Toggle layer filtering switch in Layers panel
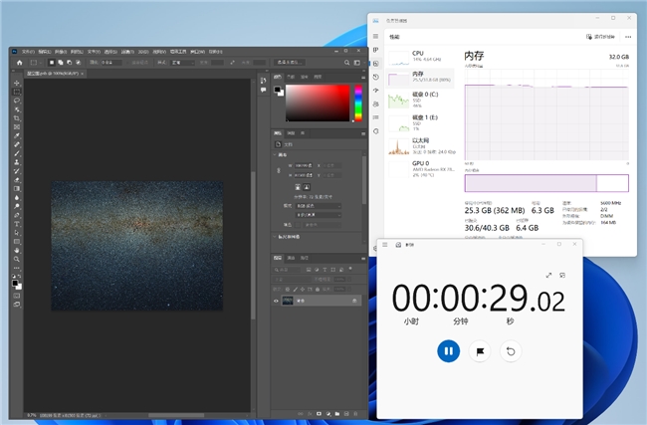 click(x=350, y=269)
